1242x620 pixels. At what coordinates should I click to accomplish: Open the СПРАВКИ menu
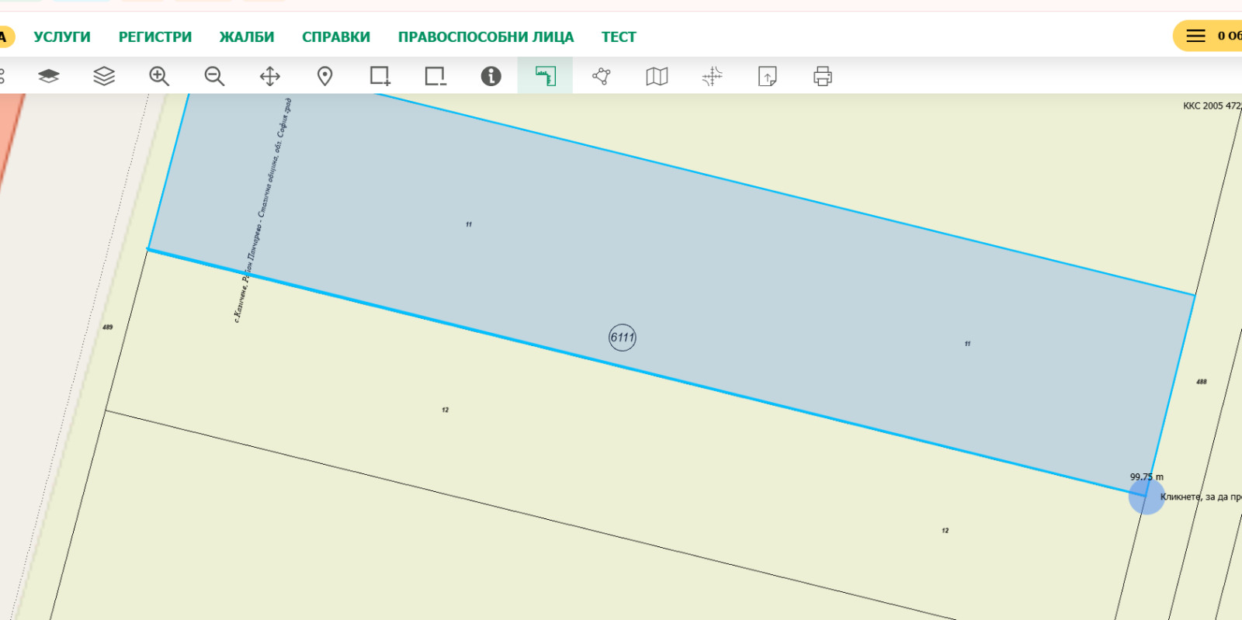tap(336, 37)
